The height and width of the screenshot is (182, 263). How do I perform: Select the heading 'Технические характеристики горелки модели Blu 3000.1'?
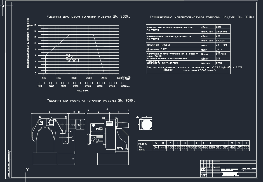tap(202, 17)
